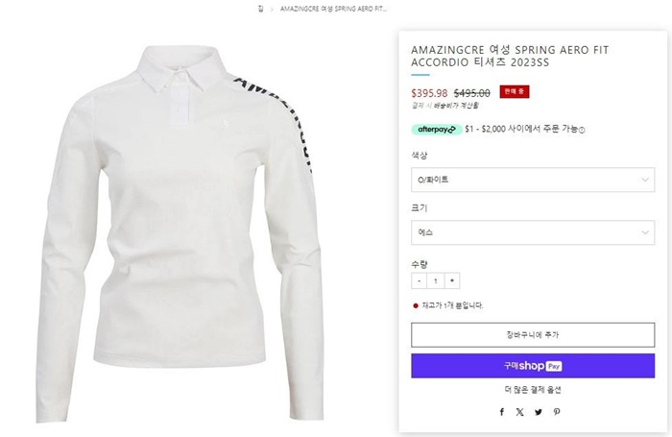Go to 집 home breadcrumb

(261, 8)
